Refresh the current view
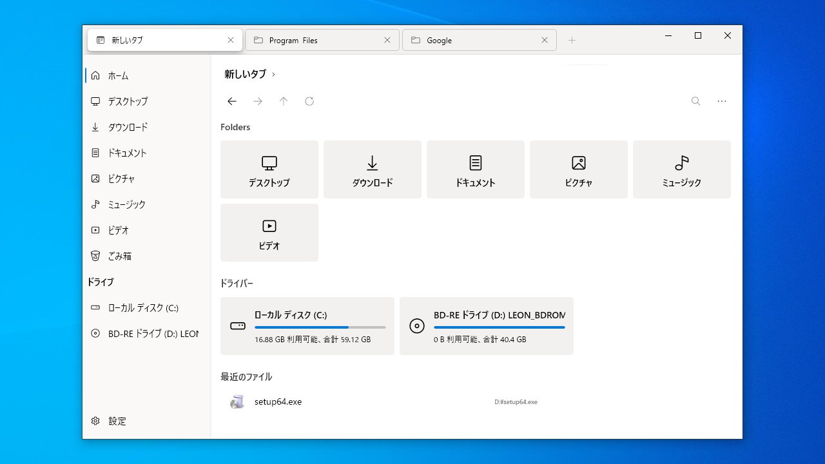The height and width of the screenshot is (464, 825). pyautogui.click(x=309, y=101)
